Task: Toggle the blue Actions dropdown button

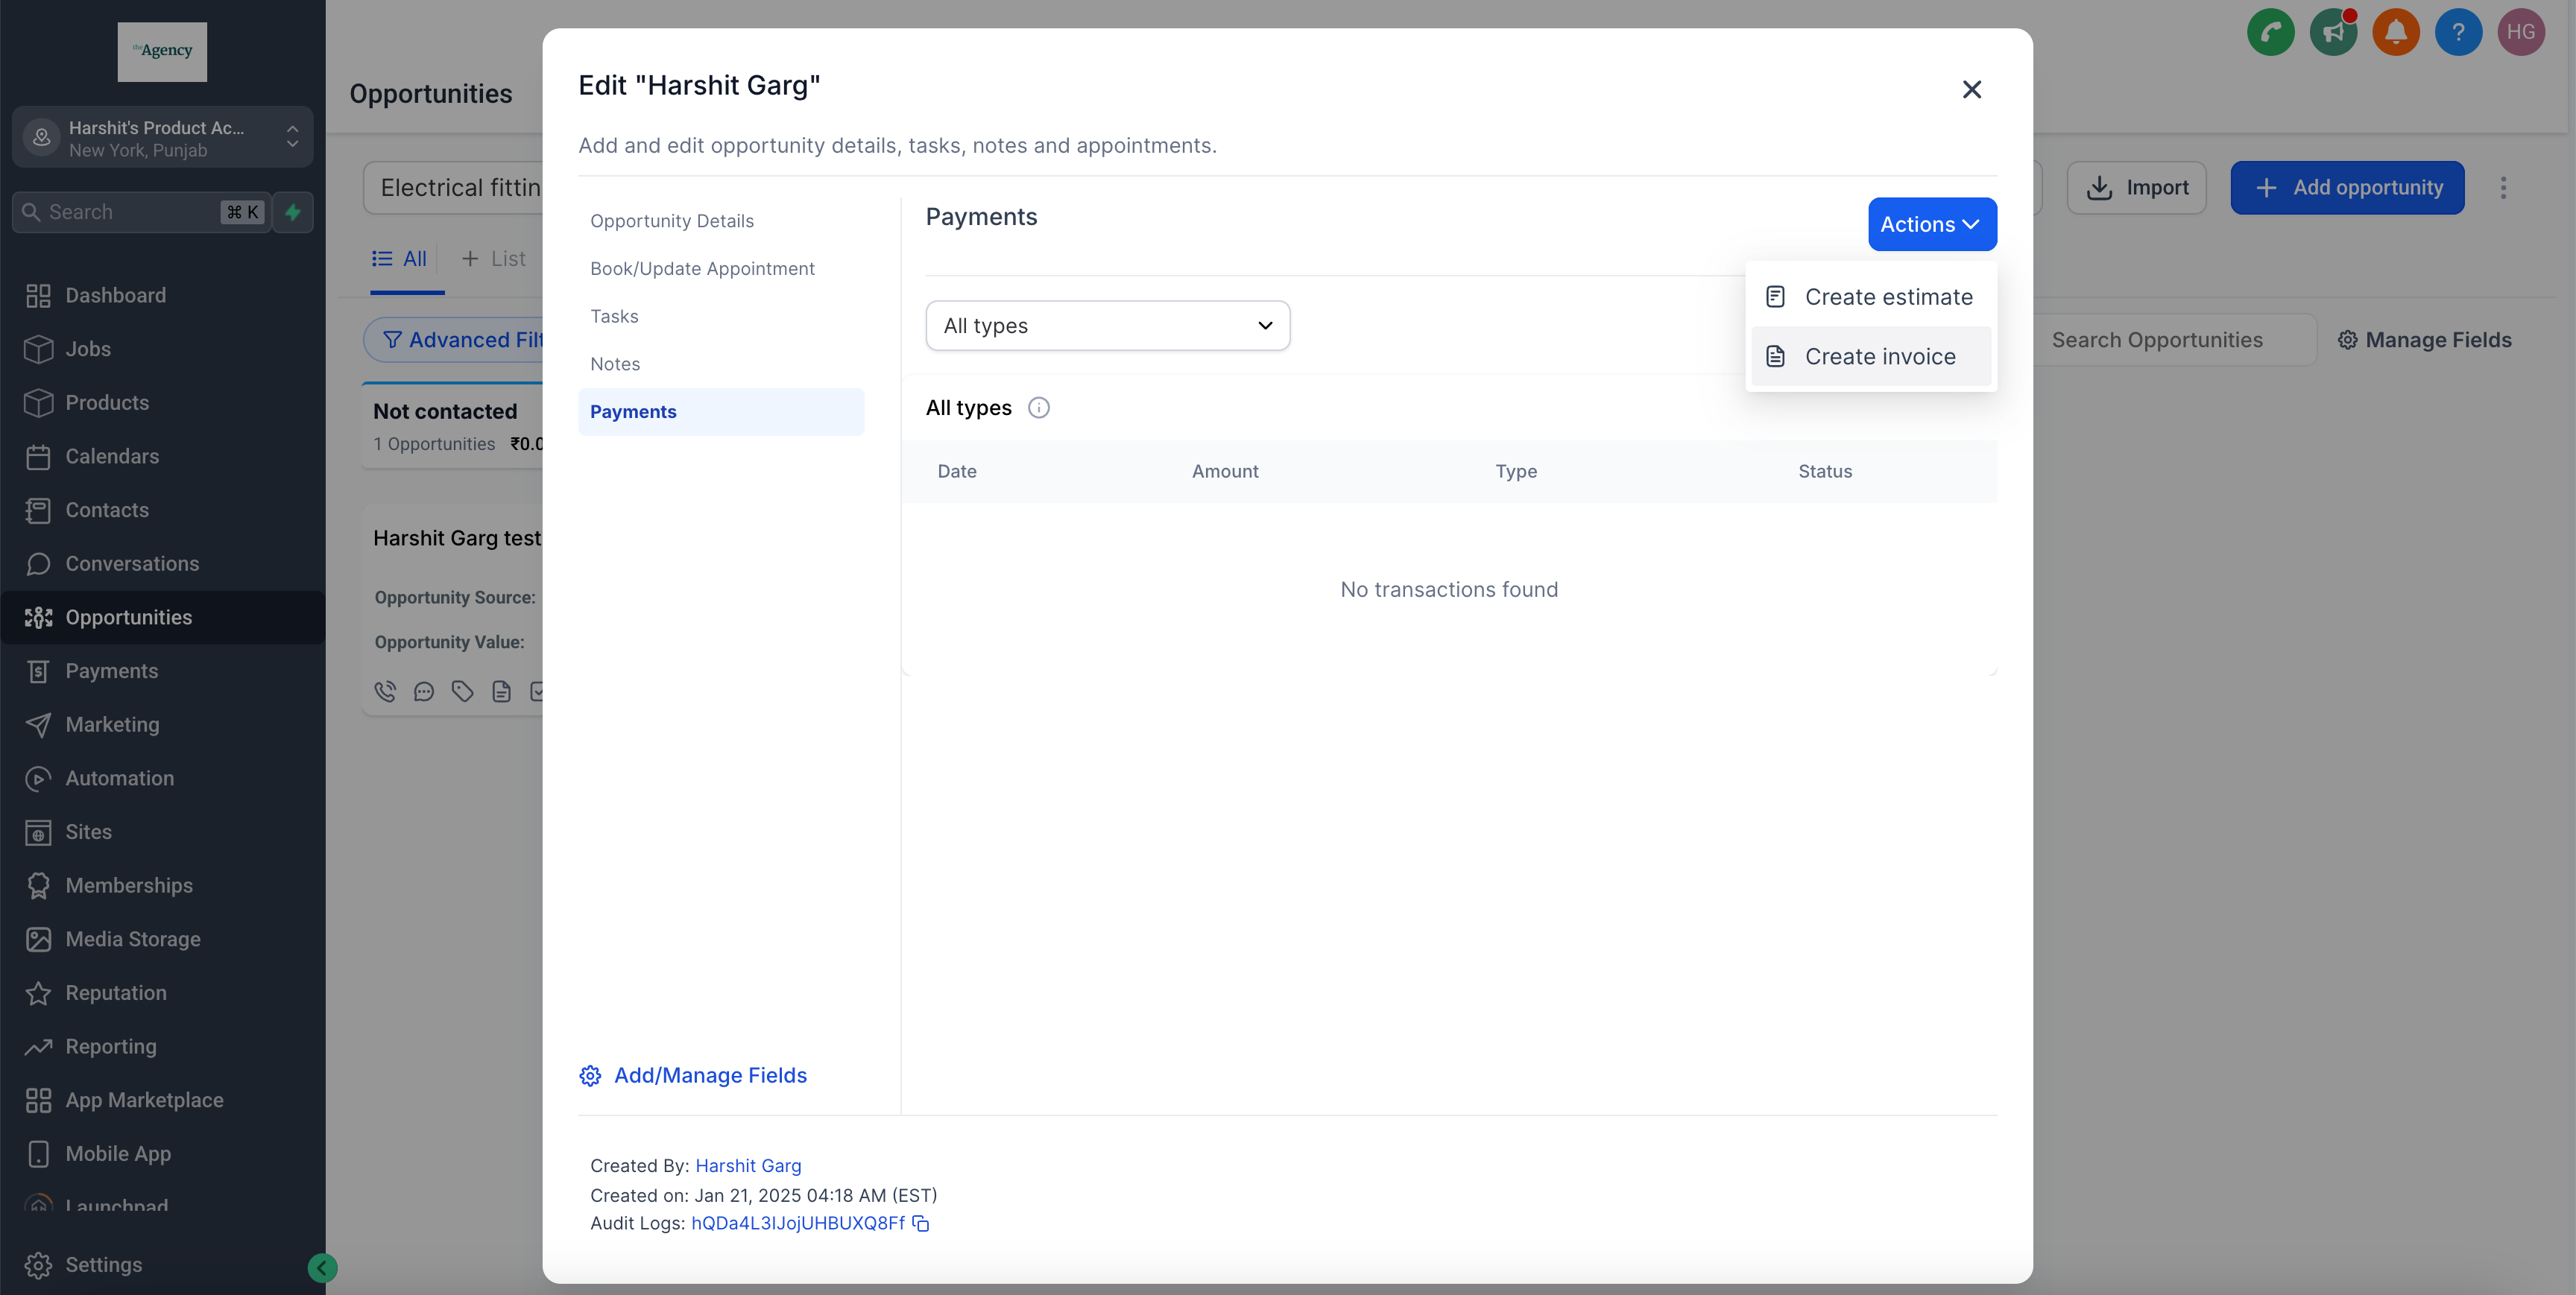Action: click(x=1931, y=224)
